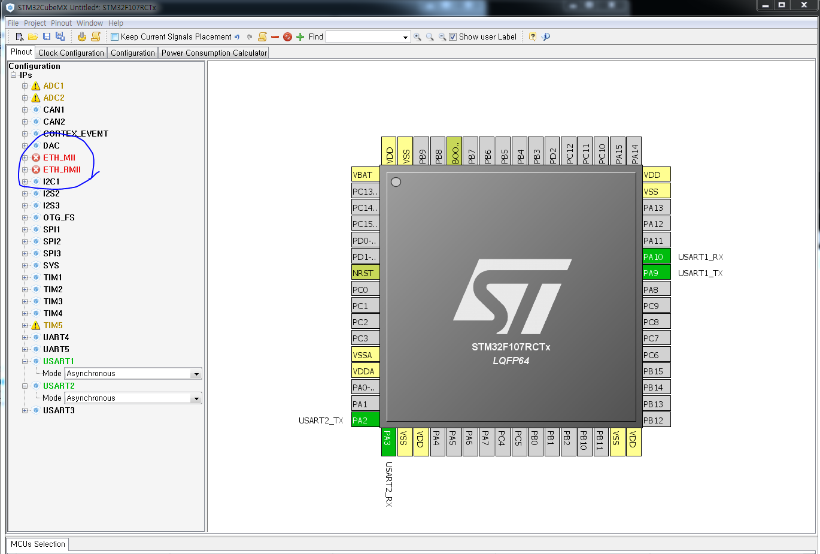Click the ETH_RMII red error icon
The height and width of the screenshot is (554, 820).
click(36, 169)
